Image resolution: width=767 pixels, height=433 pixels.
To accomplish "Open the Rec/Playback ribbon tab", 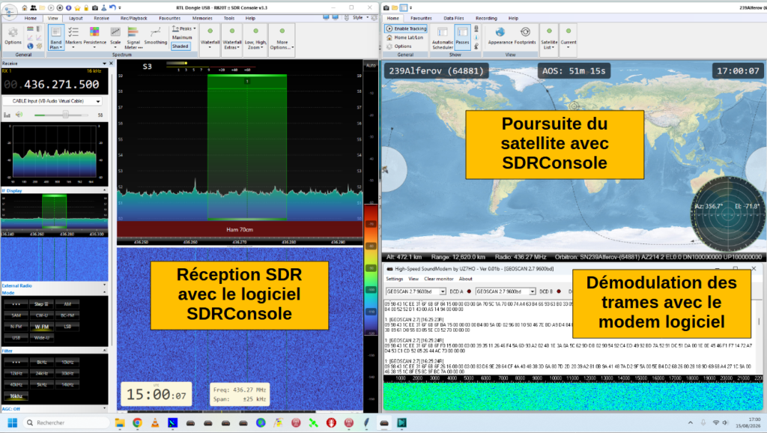I will coord(133,18).
